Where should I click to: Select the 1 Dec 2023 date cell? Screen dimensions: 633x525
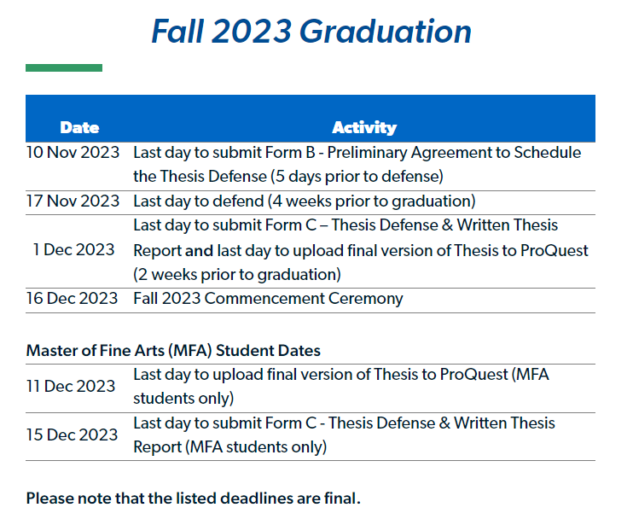pyautogui.click(x=73, y=250)
